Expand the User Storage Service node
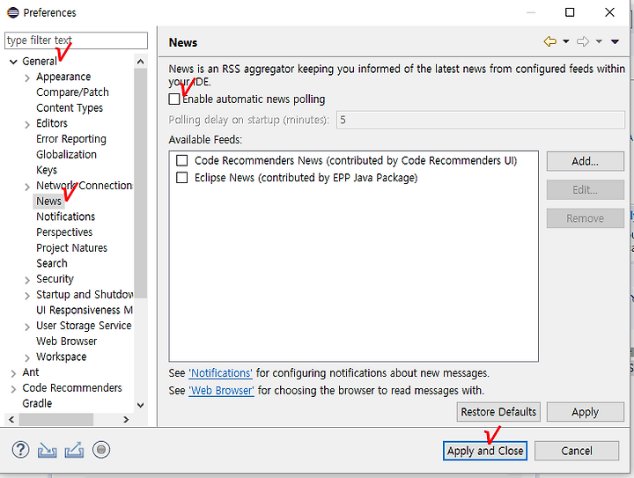The width and height of the screenshot is (634, 478). click(27, 327)
